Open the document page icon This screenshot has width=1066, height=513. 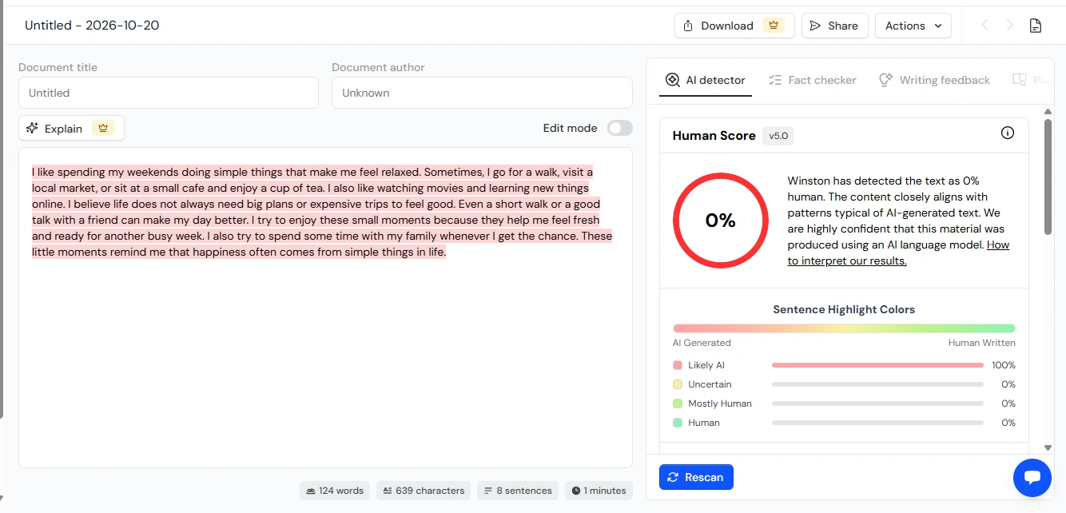coord(1036,26)
